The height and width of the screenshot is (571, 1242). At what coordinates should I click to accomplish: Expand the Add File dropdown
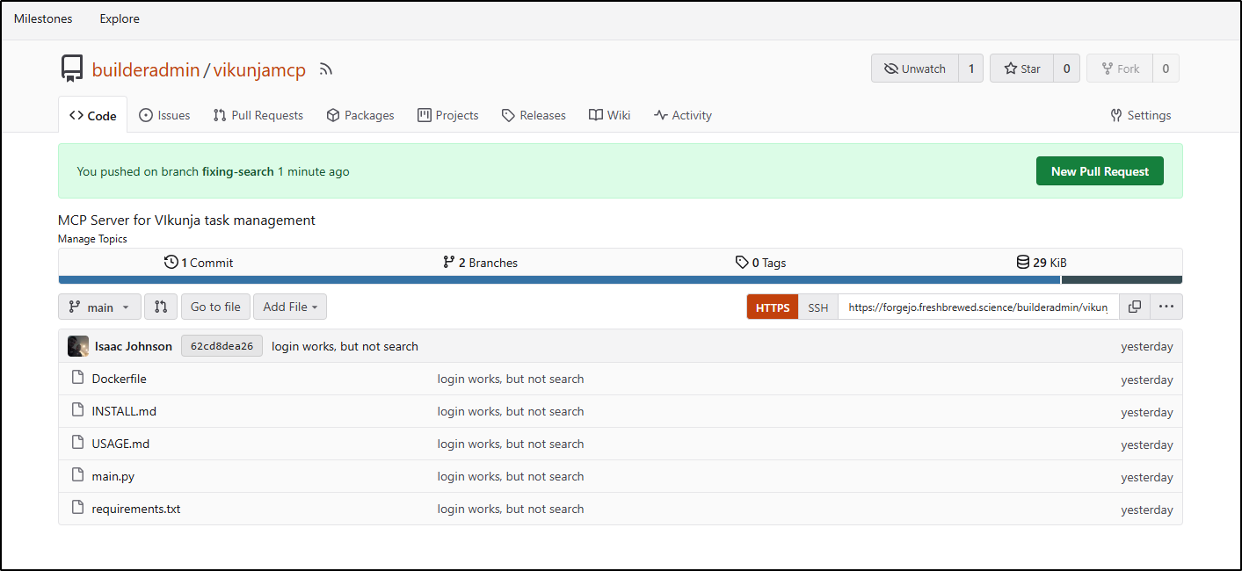click(290, 307)
